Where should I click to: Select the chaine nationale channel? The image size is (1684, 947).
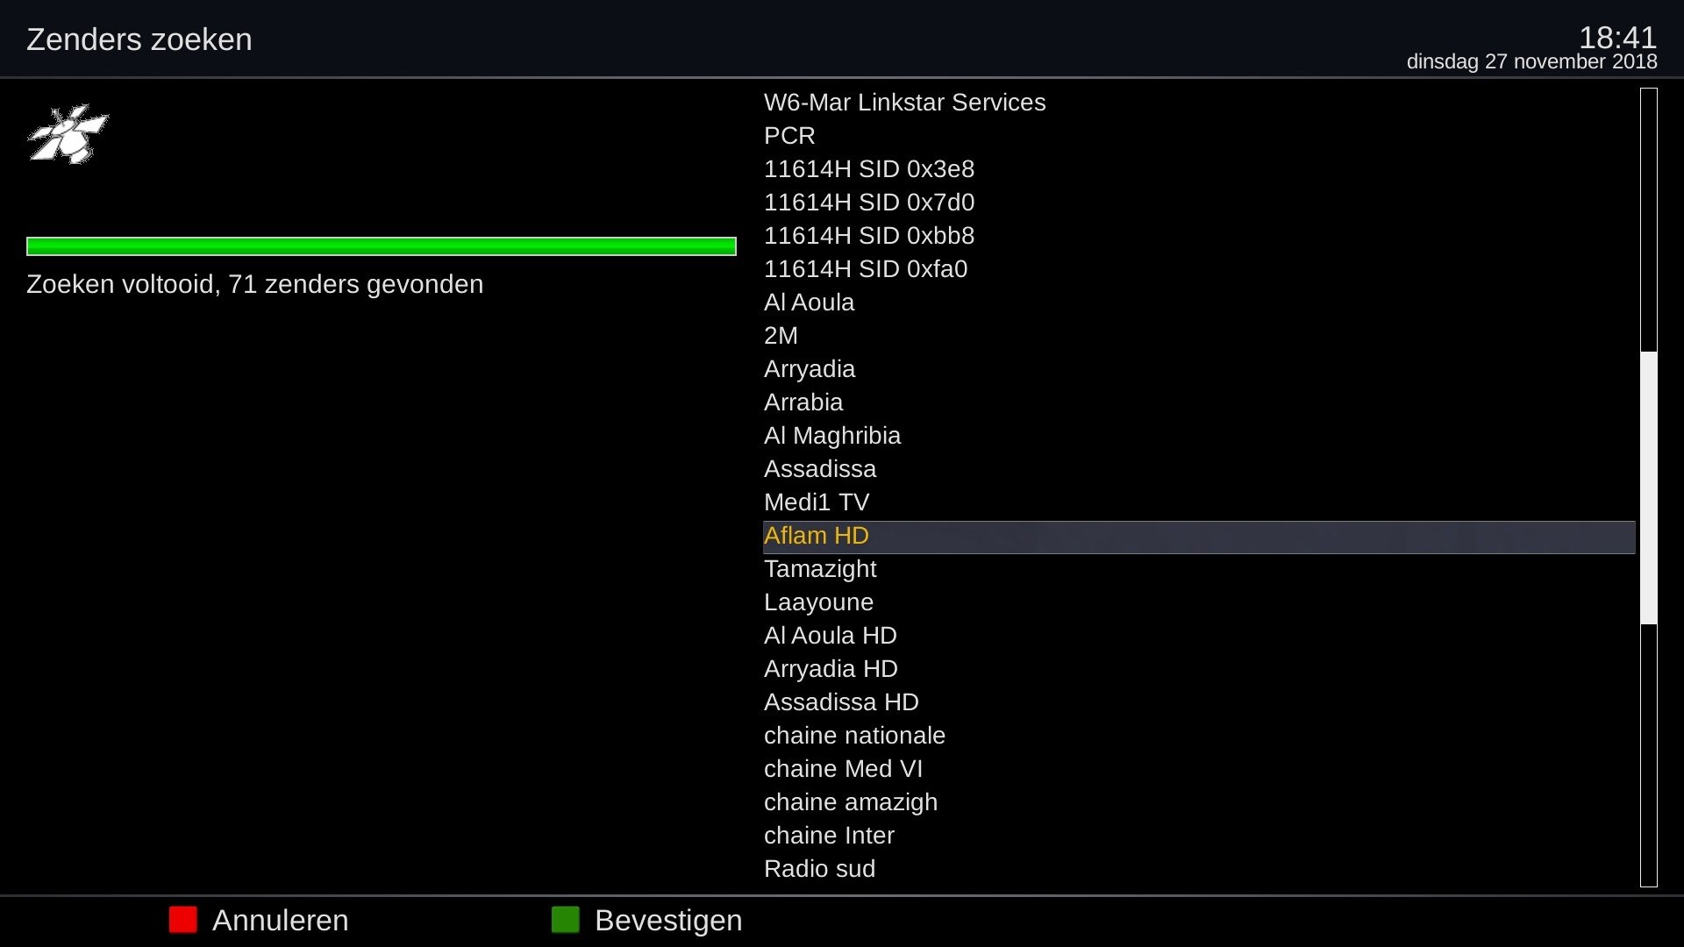point(855,736)
